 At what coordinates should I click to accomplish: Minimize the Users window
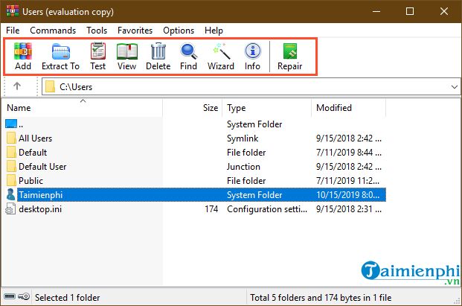(376, 11)
